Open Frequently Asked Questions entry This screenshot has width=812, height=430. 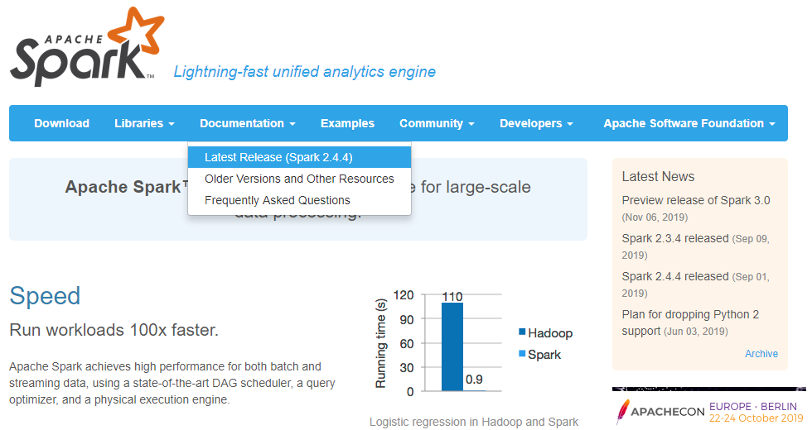click(x=277, y=200)
